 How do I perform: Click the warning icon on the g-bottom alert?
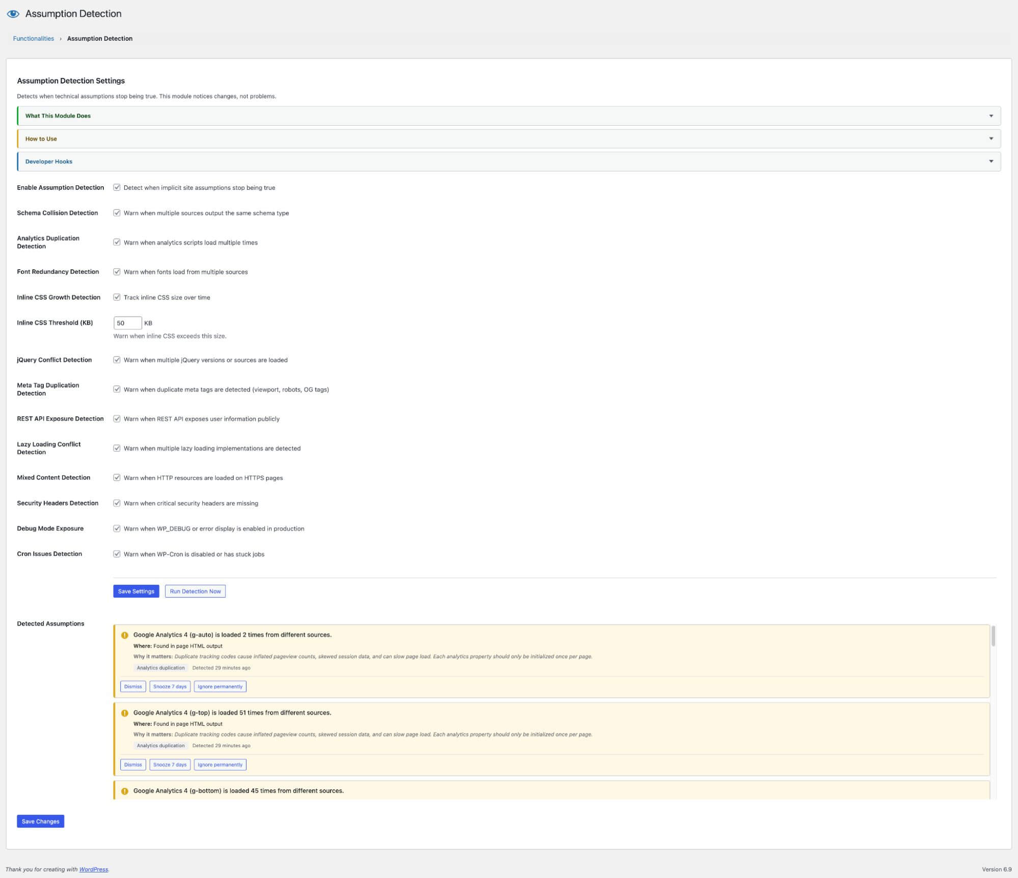coord(125,791)
